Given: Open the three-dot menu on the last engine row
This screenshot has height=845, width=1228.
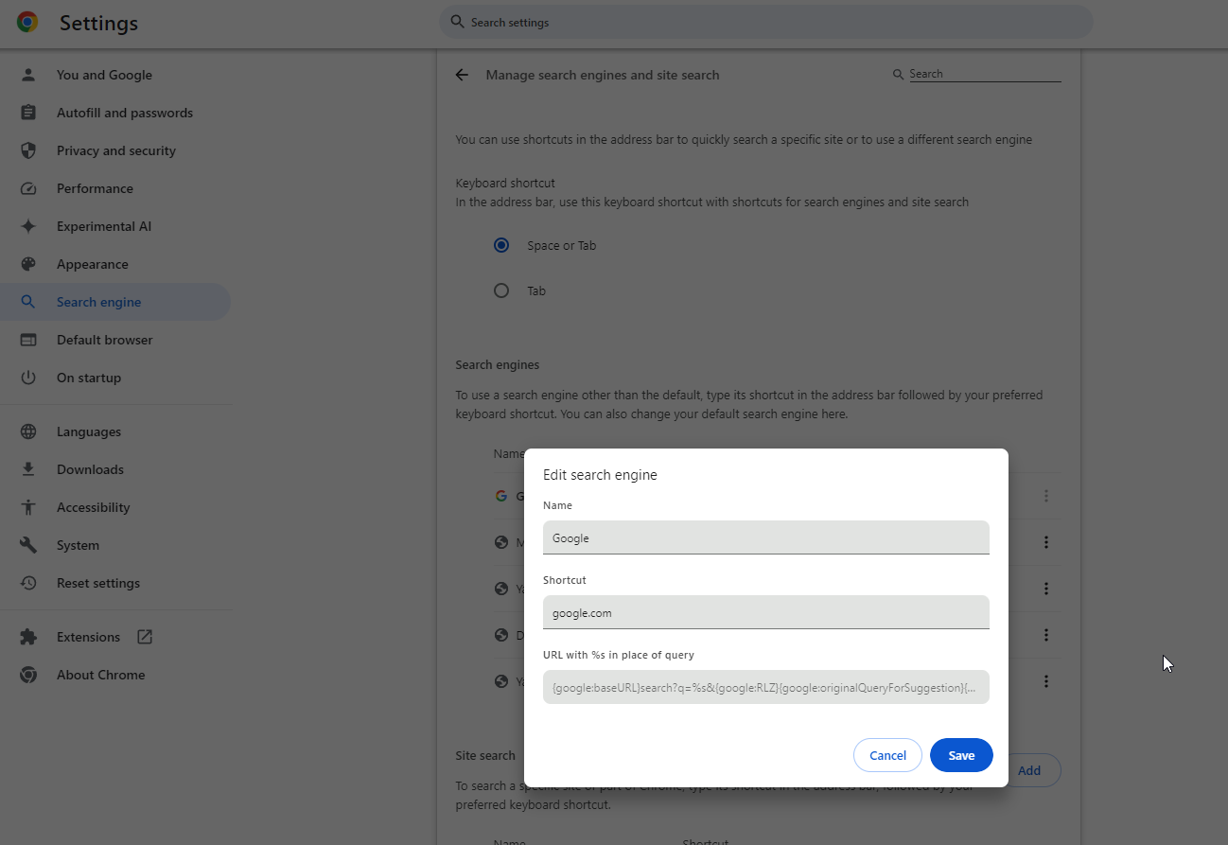Looking at the screenshot, I should 1046,680.
